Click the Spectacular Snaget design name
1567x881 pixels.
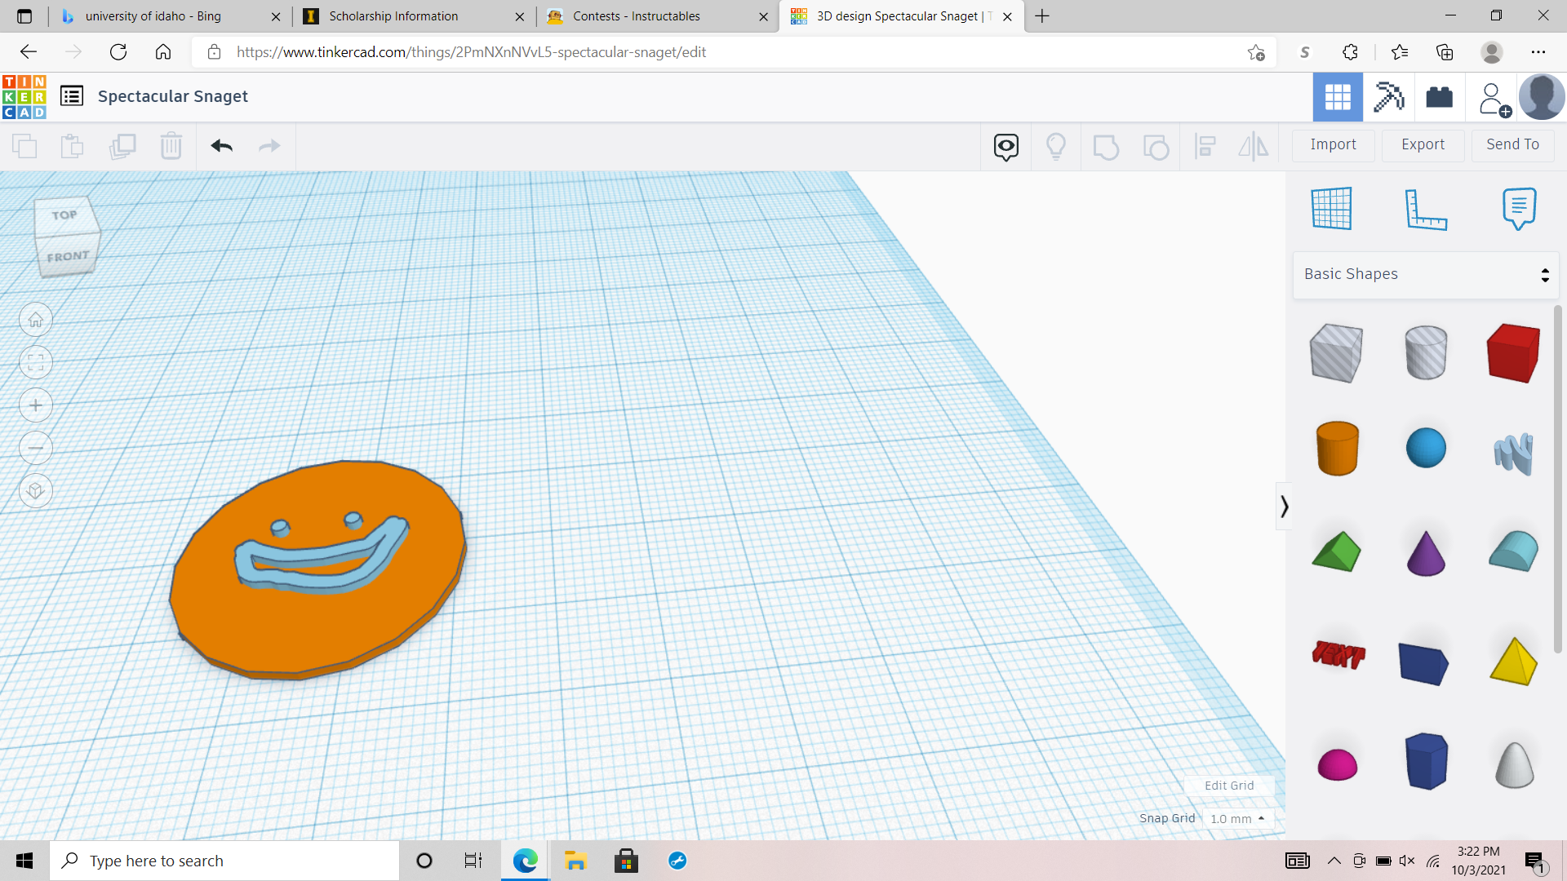(x=173, y=96)
